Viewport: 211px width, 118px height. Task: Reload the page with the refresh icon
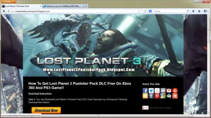click(145, 11)
